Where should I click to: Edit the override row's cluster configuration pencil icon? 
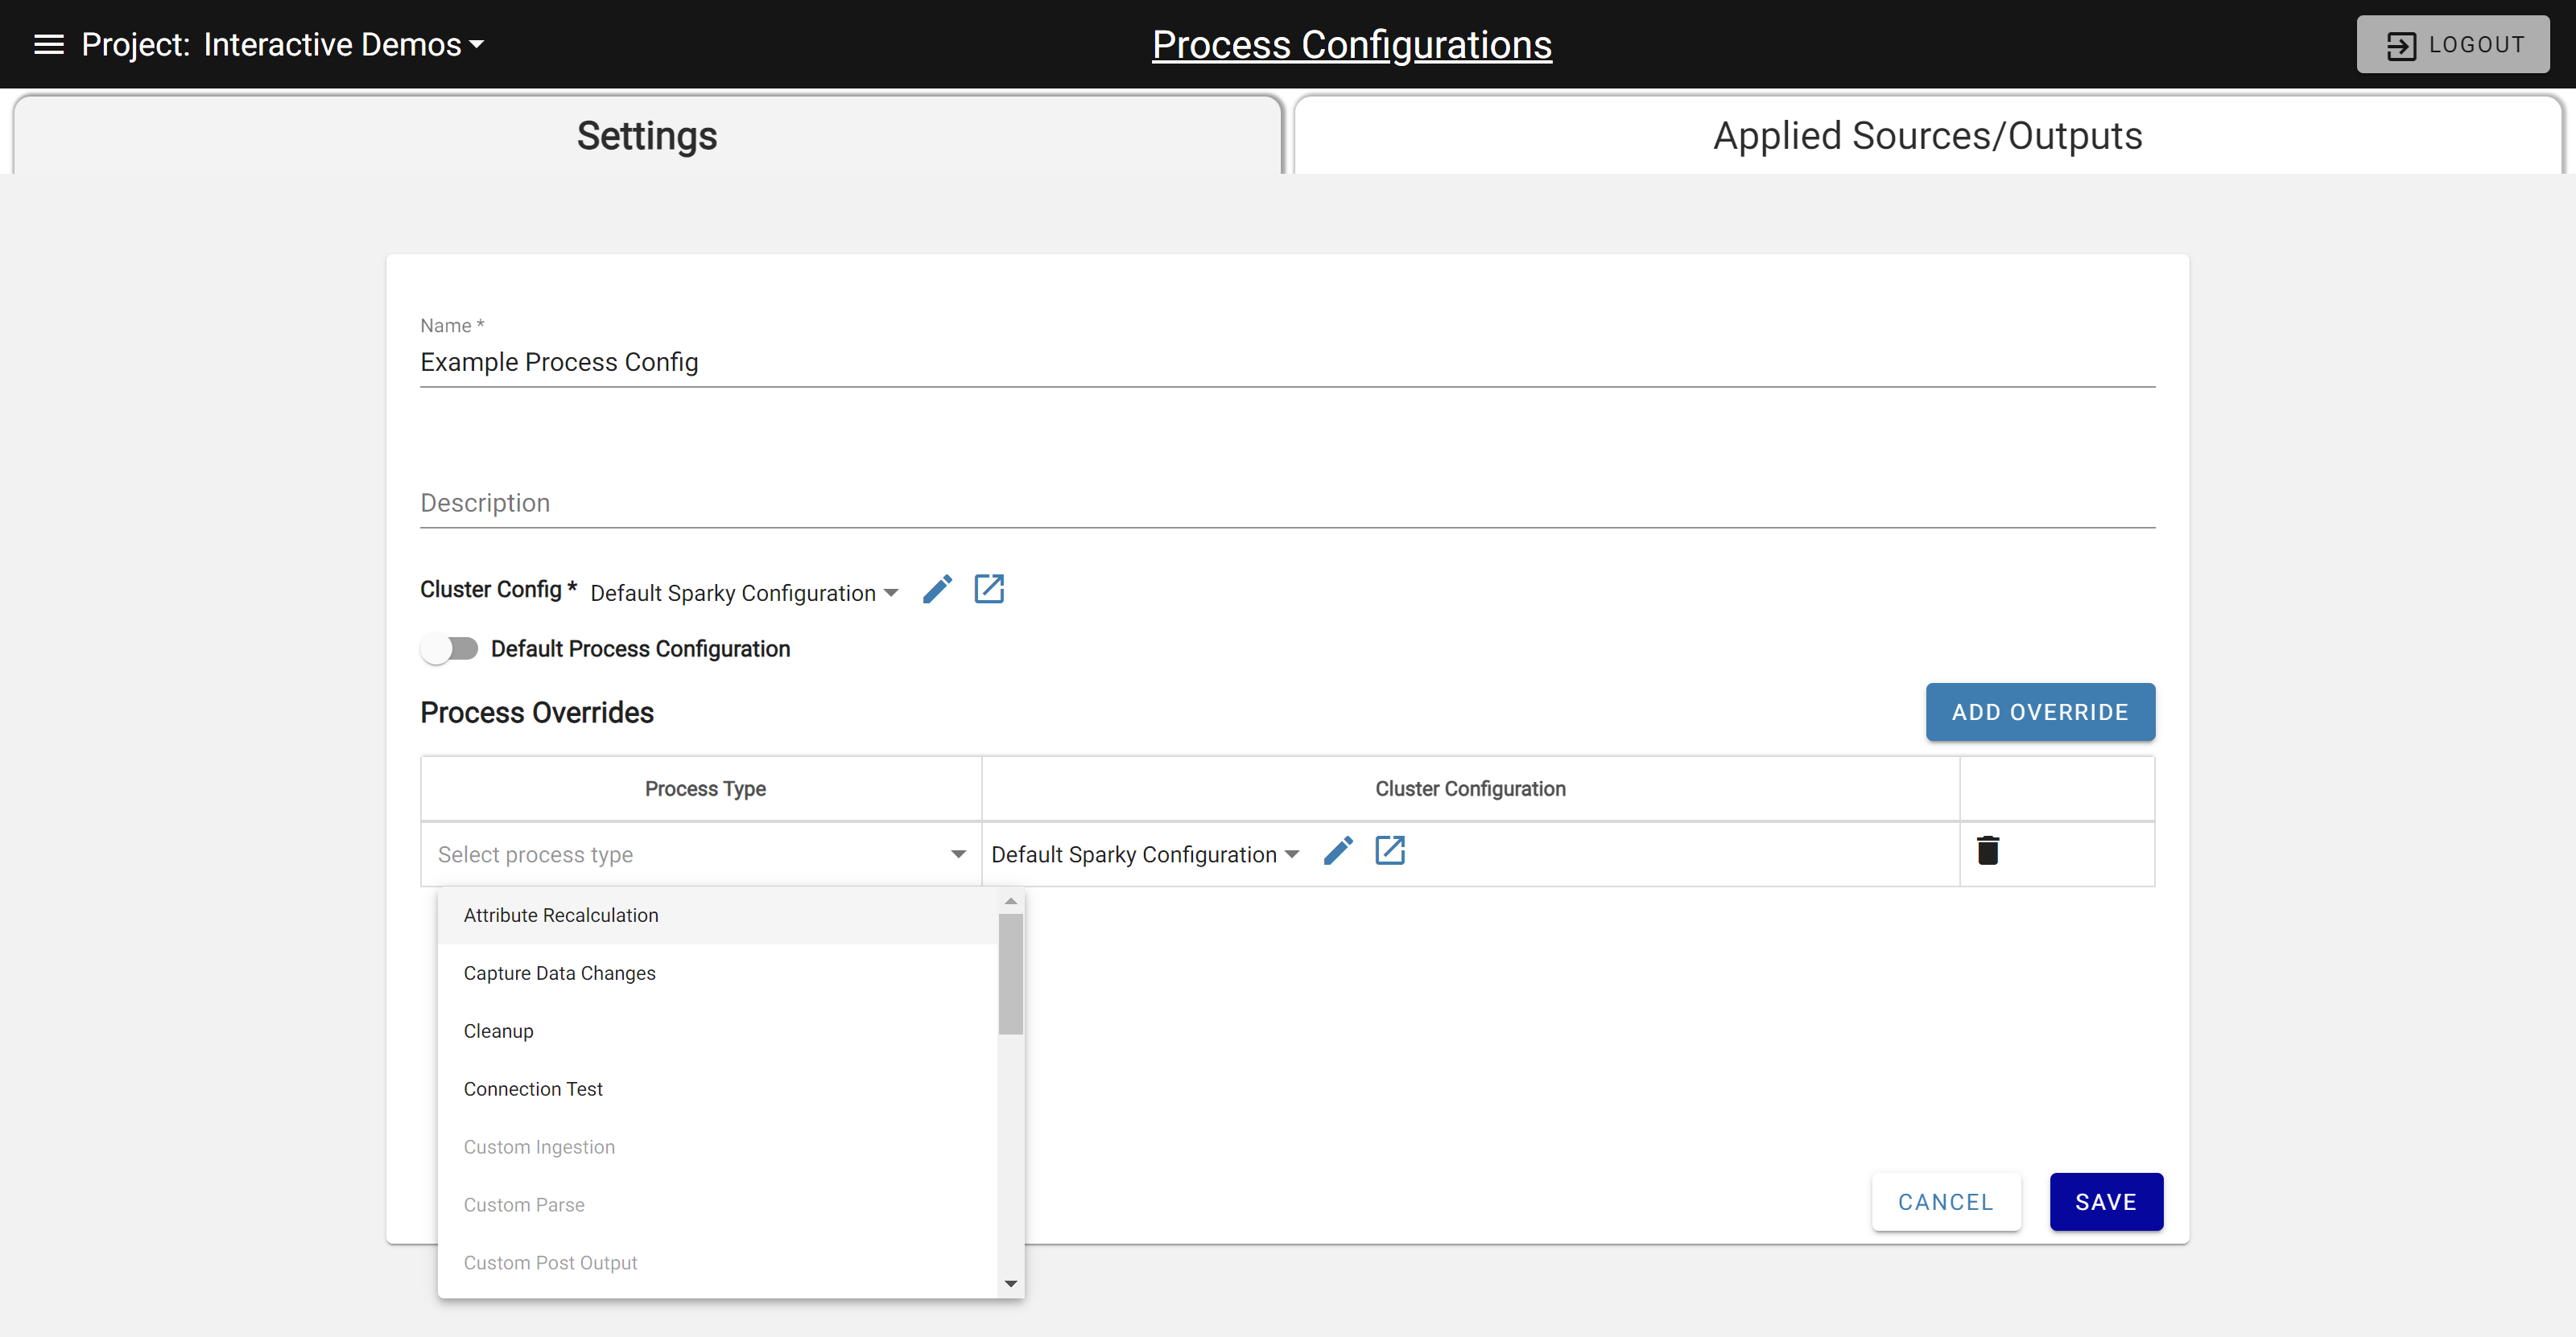pyautogui.click(x=1338, y=850)
